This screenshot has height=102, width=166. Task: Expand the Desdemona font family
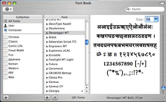click(47, 29)
